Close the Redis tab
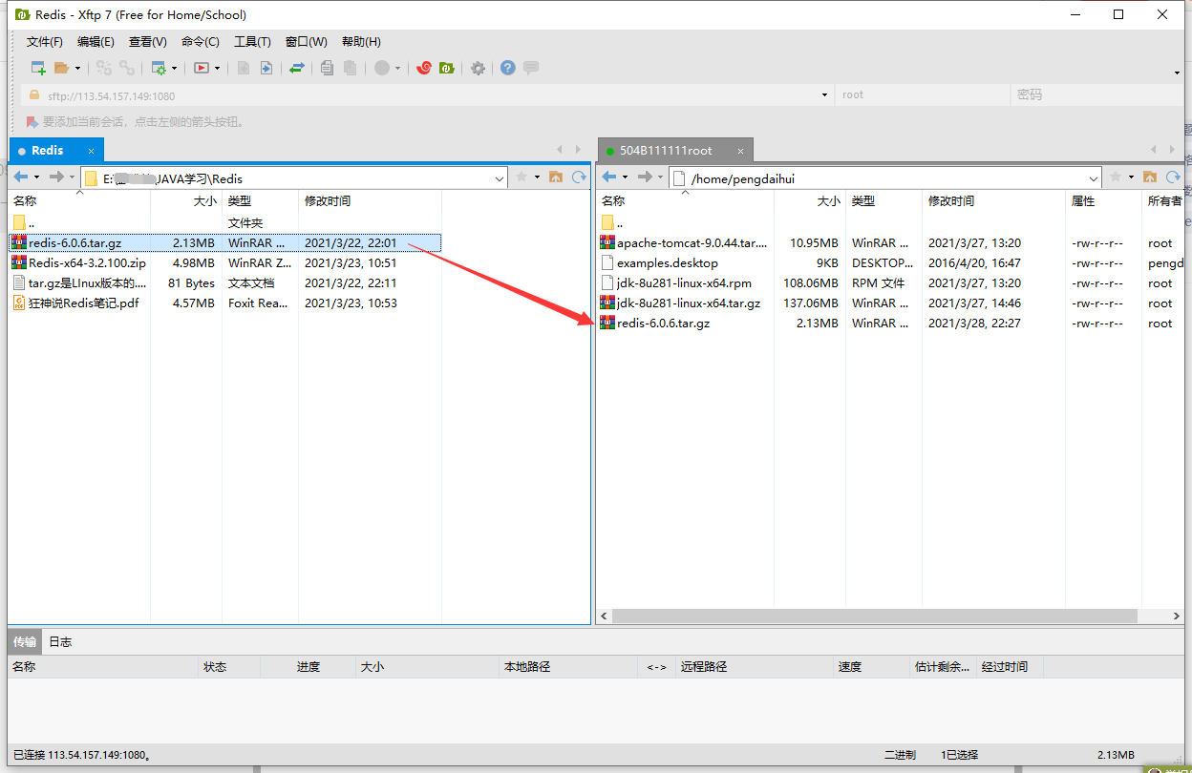 pos(92,151)
